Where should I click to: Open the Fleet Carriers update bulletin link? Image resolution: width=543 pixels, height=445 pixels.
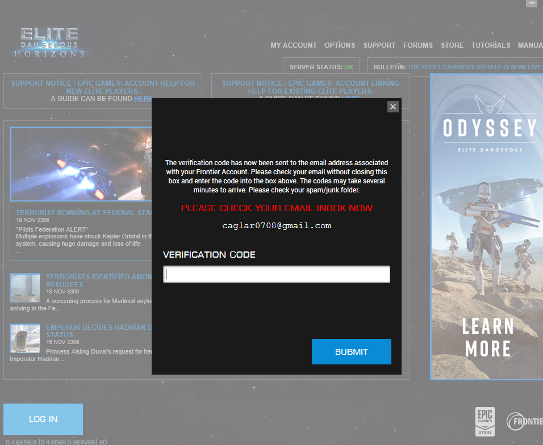(x=475, y=67)
